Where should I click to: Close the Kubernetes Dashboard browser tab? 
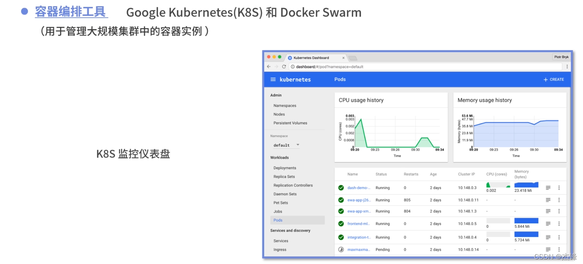click(343, 58)
